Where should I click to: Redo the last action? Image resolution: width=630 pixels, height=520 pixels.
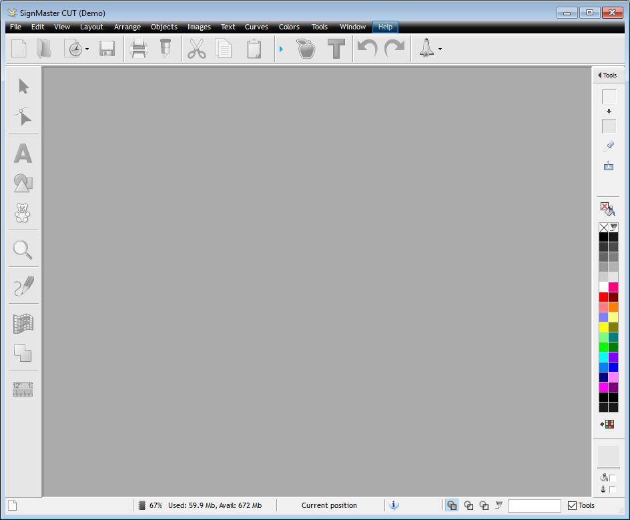[x=394, y=49]
